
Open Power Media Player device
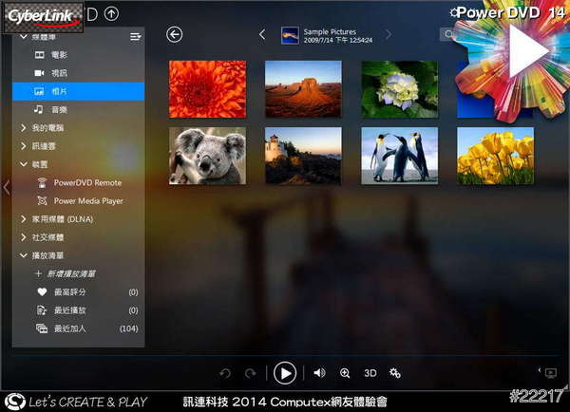coord(79,200)
